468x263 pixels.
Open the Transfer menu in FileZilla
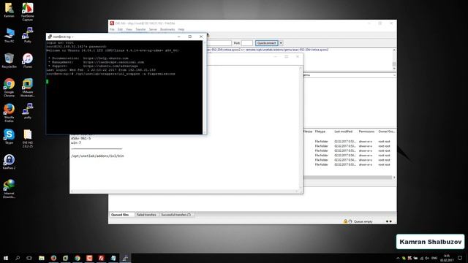pyautogui.click(x=140, y=29)
